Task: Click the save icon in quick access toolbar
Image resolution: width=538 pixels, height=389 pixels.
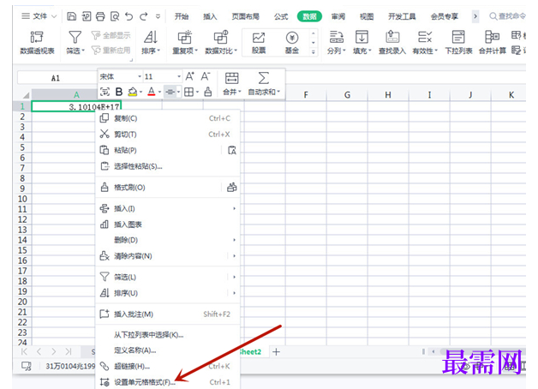Action: tap(71, 16)
